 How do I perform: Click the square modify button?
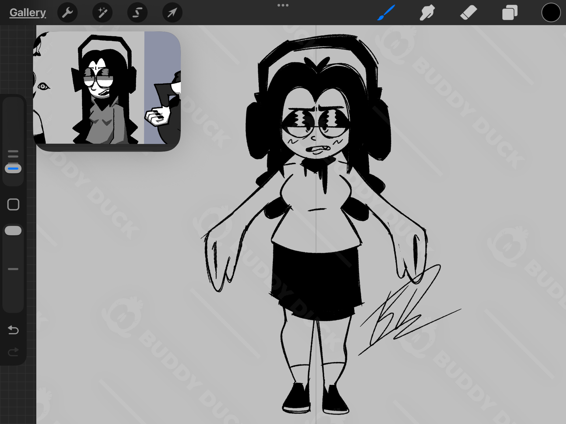[13, 204]
